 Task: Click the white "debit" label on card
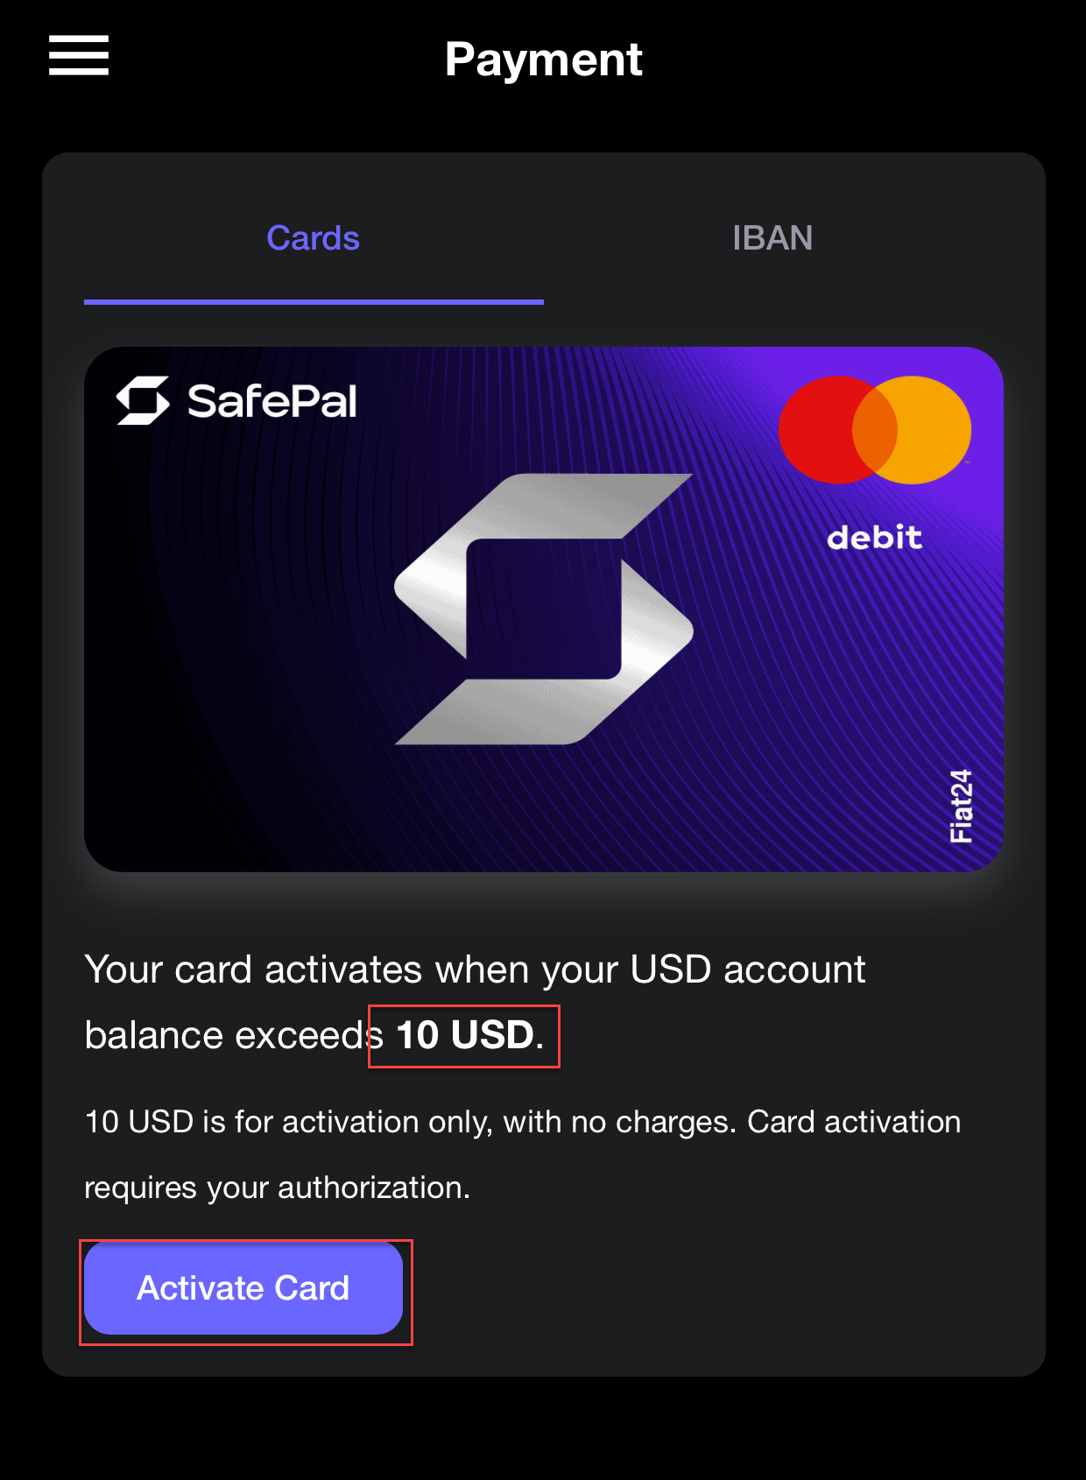click(x=875, y=537)
